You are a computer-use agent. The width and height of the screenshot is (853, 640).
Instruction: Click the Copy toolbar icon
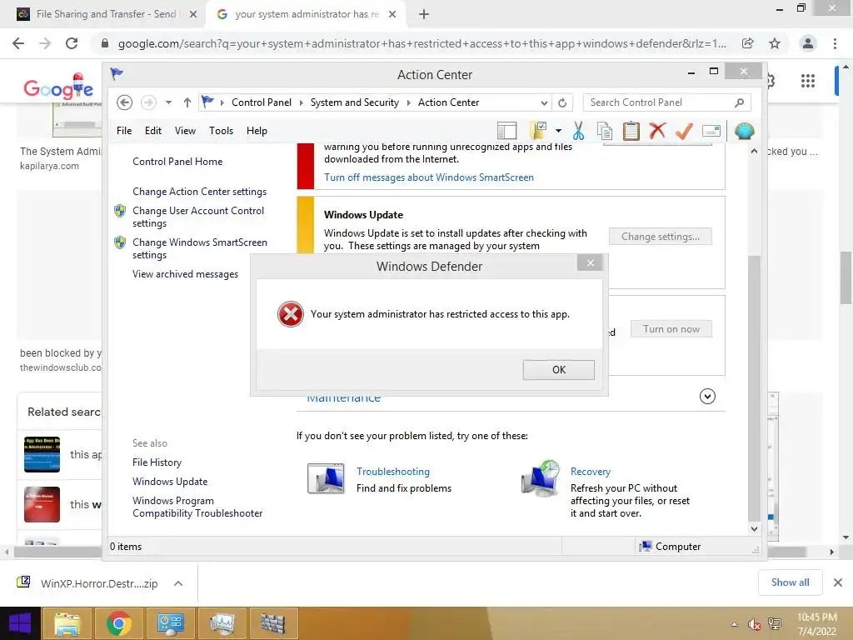pos(605,131)
